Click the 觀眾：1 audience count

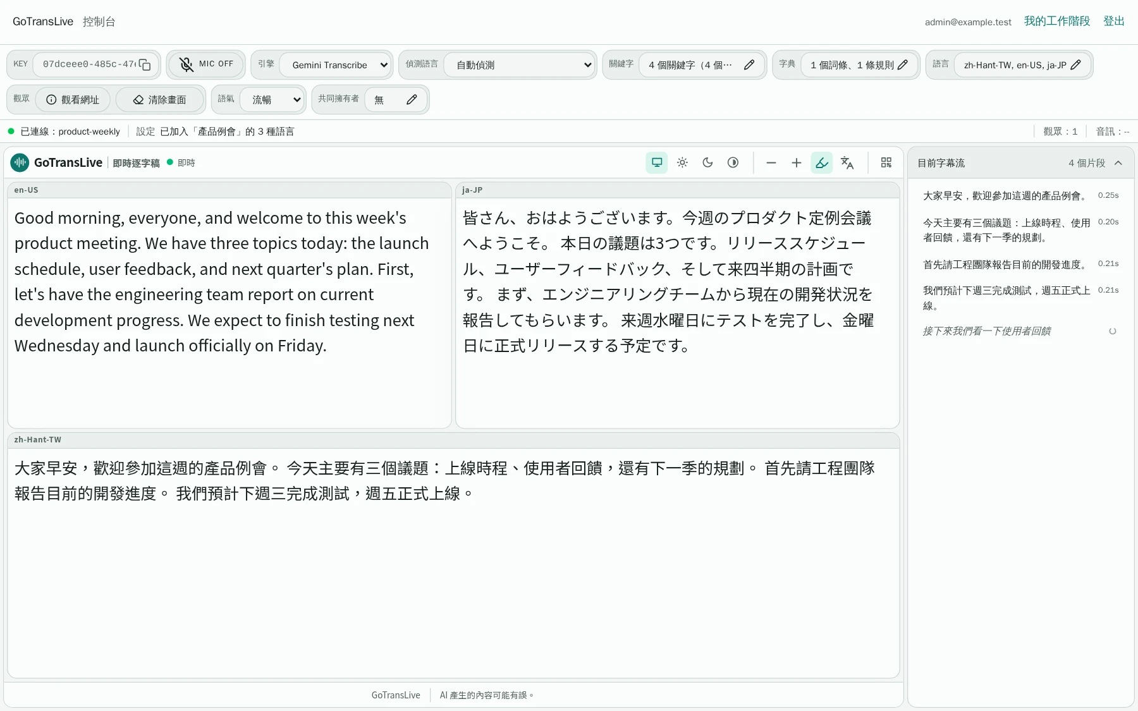(1060, 131)
